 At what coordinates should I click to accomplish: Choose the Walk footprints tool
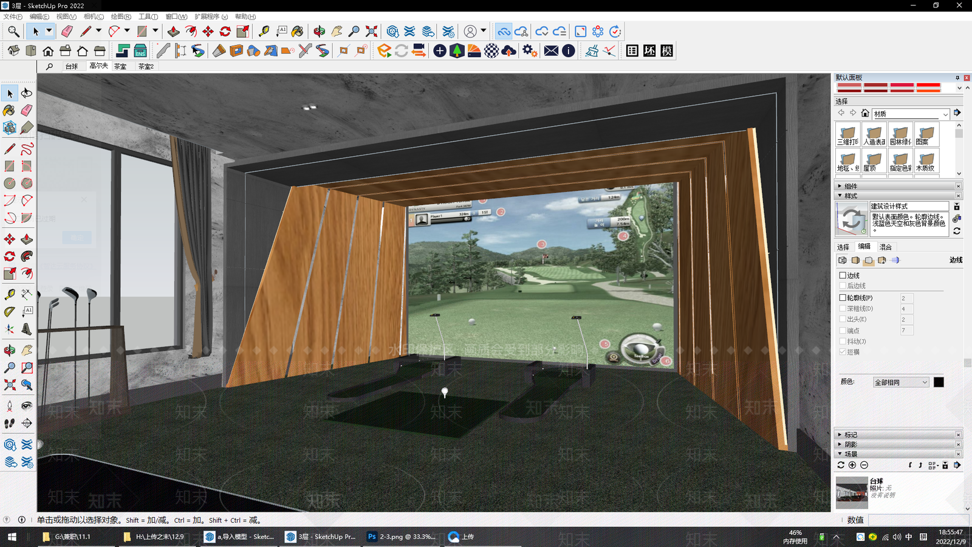point(10,423)
